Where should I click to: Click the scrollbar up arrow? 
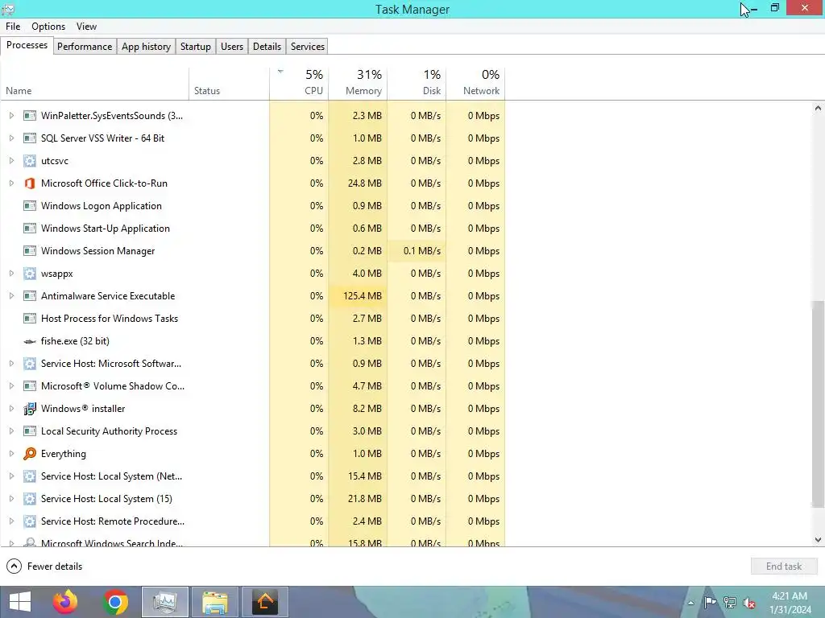click(818, 109)
